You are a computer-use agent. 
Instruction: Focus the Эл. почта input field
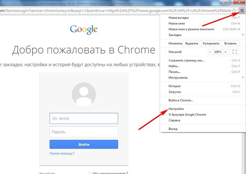tap(84, 118)
